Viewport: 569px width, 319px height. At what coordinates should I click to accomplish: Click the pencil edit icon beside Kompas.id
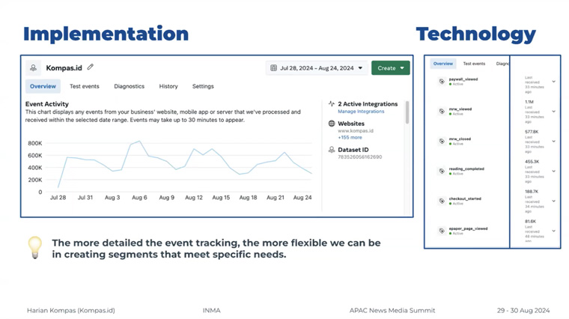[91, 67]
